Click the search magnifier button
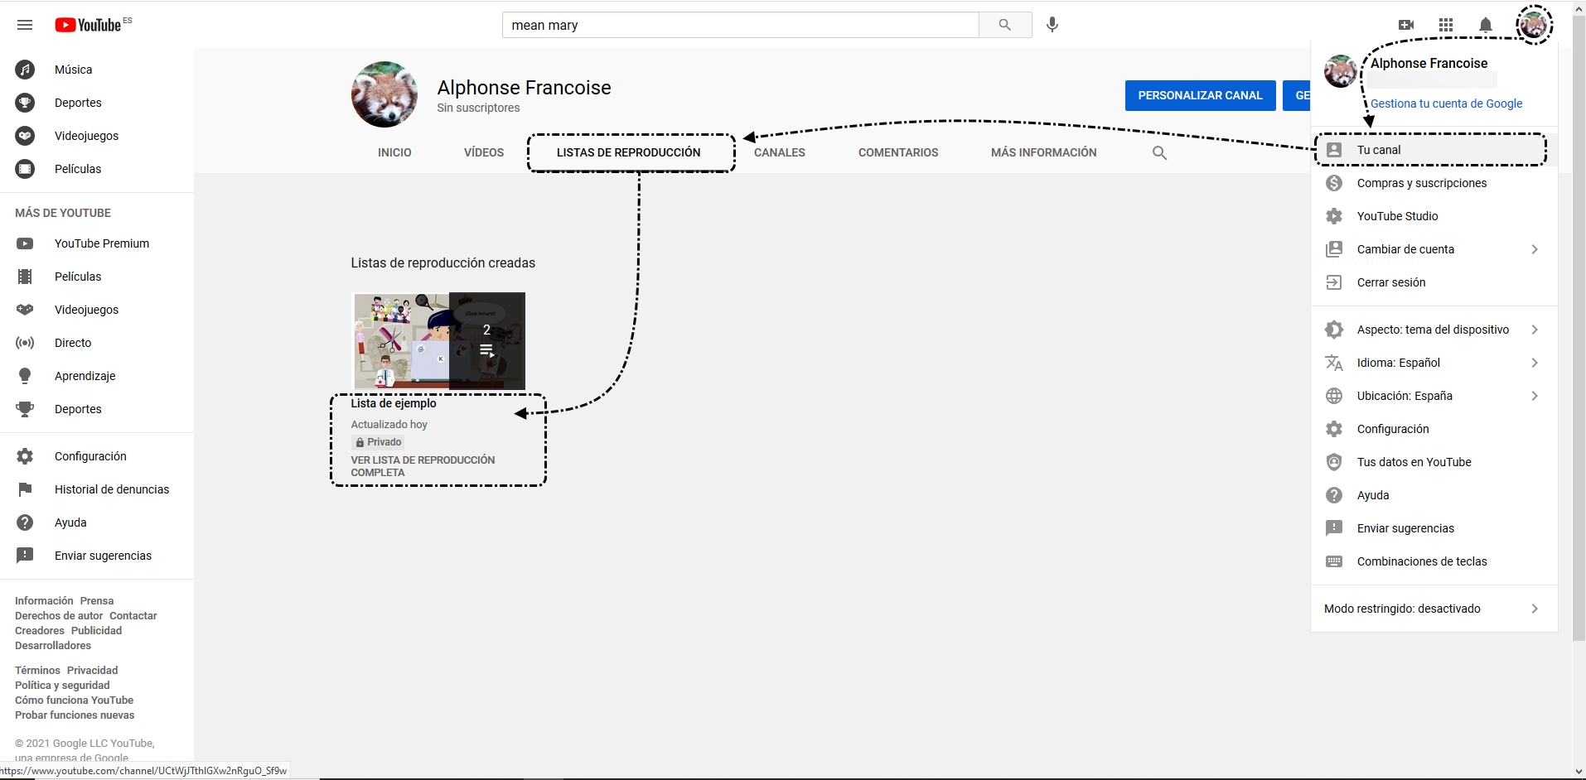 [x=1005, y=25]
